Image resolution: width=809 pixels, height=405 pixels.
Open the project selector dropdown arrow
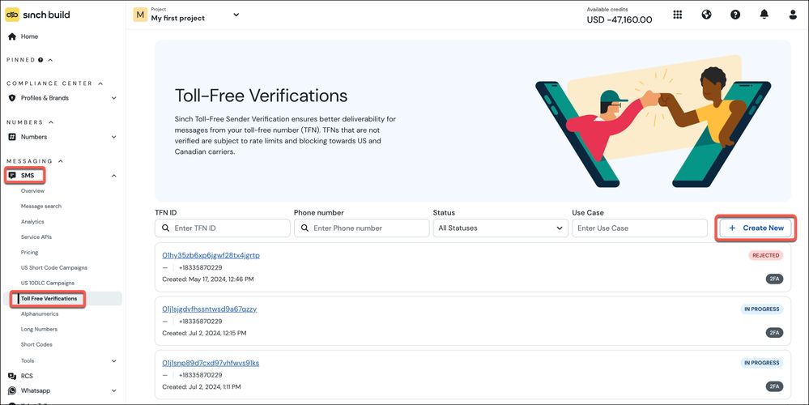(236, 15)
